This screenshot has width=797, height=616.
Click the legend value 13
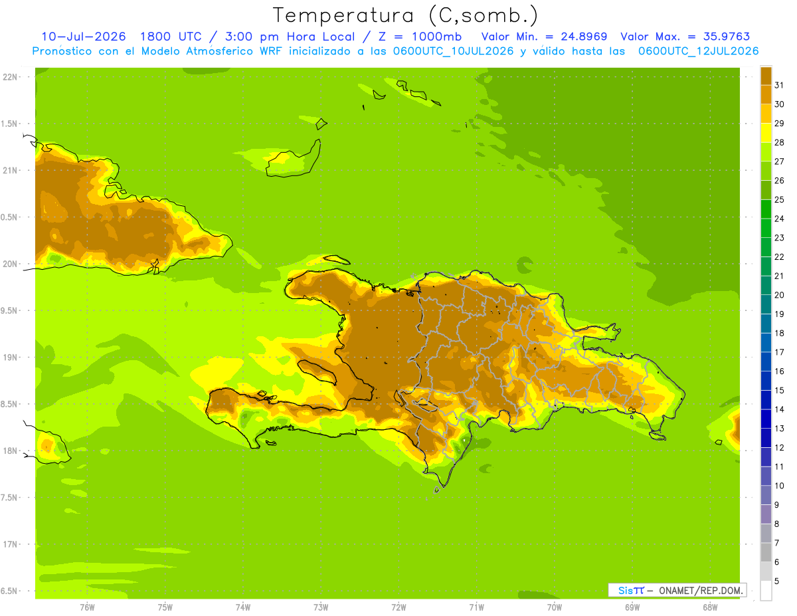779,428
